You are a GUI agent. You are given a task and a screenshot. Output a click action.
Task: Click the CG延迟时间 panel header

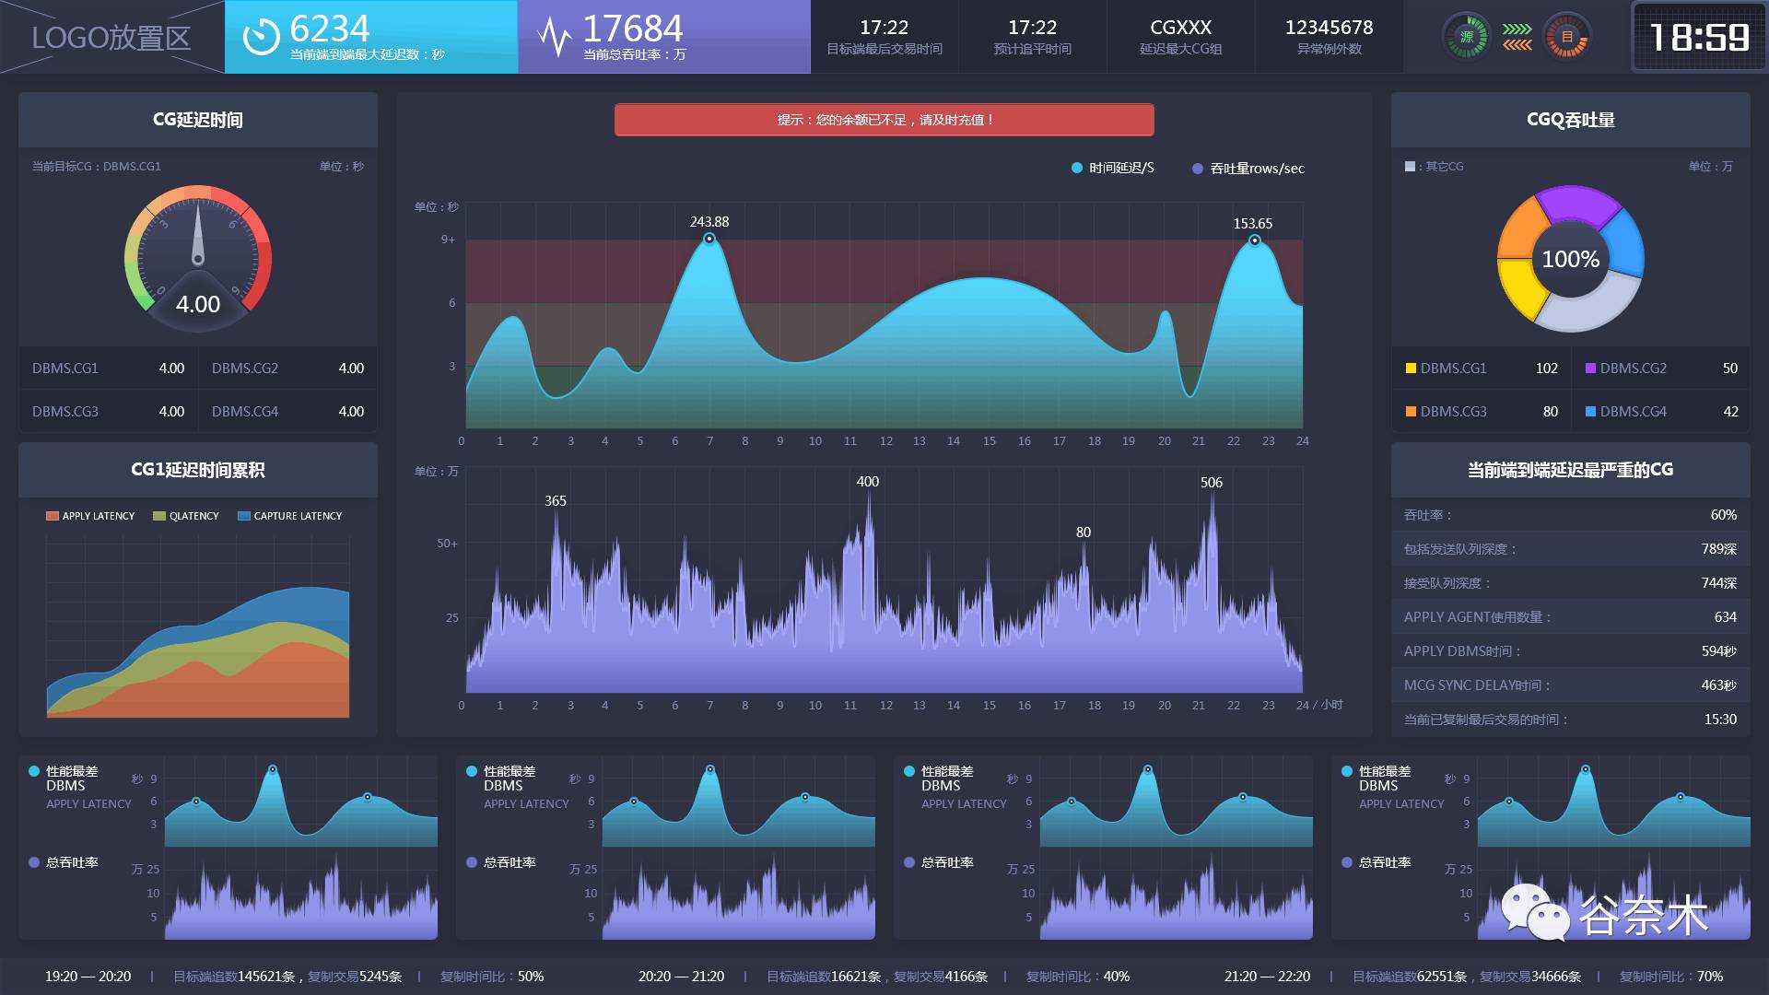click(198, 120)
